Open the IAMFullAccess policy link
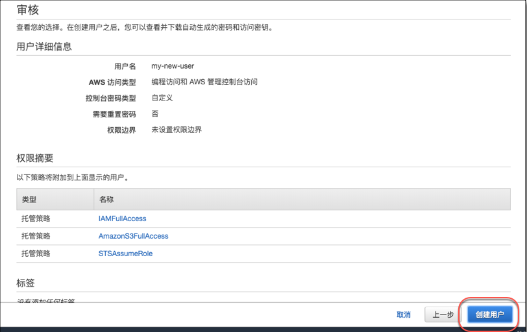The image size is (527, 332). [x=122, y=219]
